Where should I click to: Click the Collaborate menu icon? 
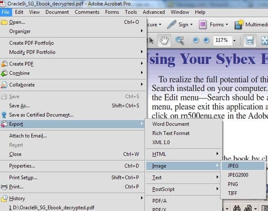[x=4, y=85]
